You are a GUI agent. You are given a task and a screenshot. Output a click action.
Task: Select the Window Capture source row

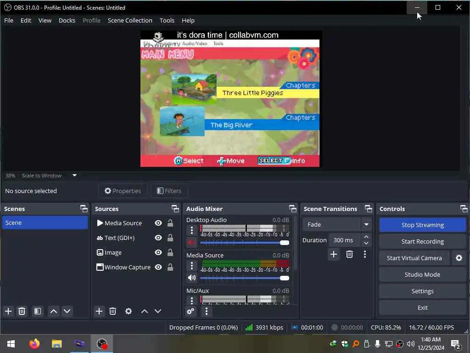(135, 267)
